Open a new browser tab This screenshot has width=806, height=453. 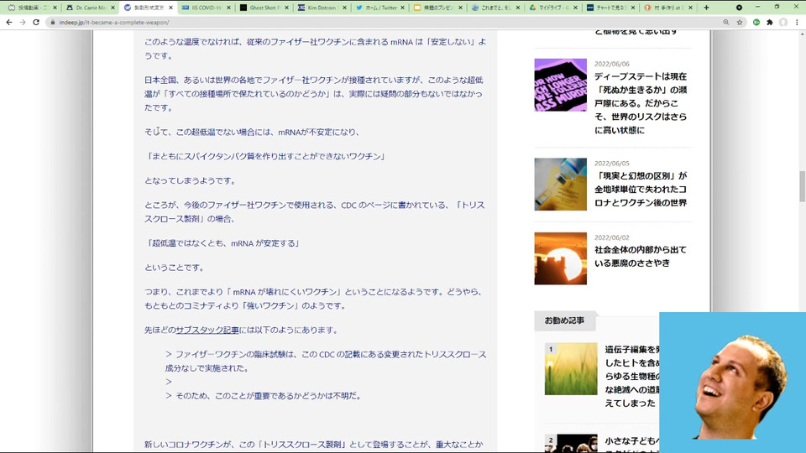pos(706,8)
